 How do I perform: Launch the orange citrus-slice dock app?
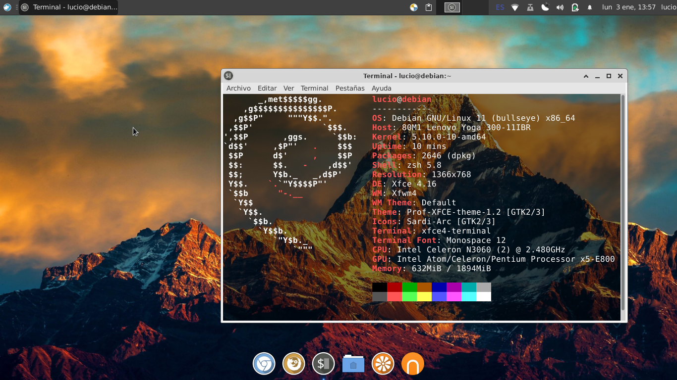[383, 364]
